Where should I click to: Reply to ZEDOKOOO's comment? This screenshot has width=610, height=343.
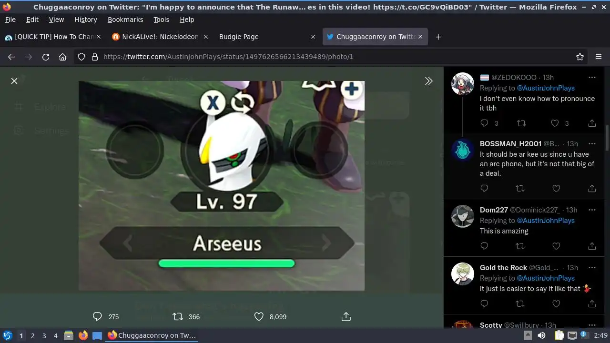(484, 123)
